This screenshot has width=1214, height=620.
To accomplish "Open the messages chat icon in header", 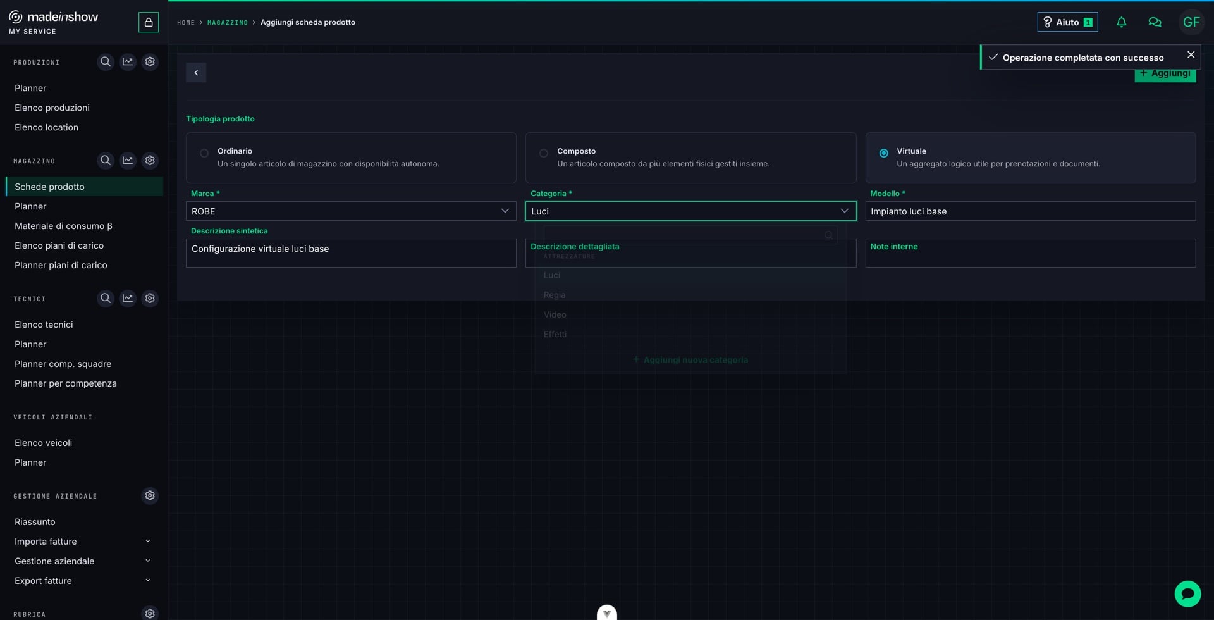I will pyautogui.click(x=1155, y=22).
